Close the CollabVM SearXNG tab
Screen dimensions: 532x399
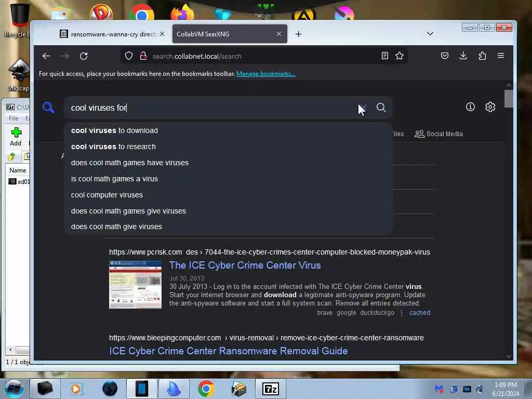279,34
